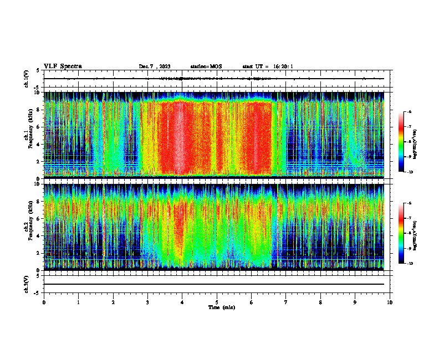
Task: Click the "-10" label on ch.1 color bar
Action: coord(410,172)
